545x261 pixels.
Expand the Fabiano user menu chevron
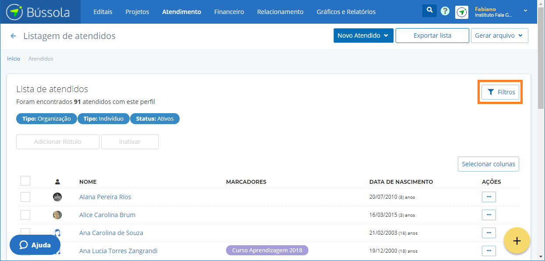pos(526,11)
